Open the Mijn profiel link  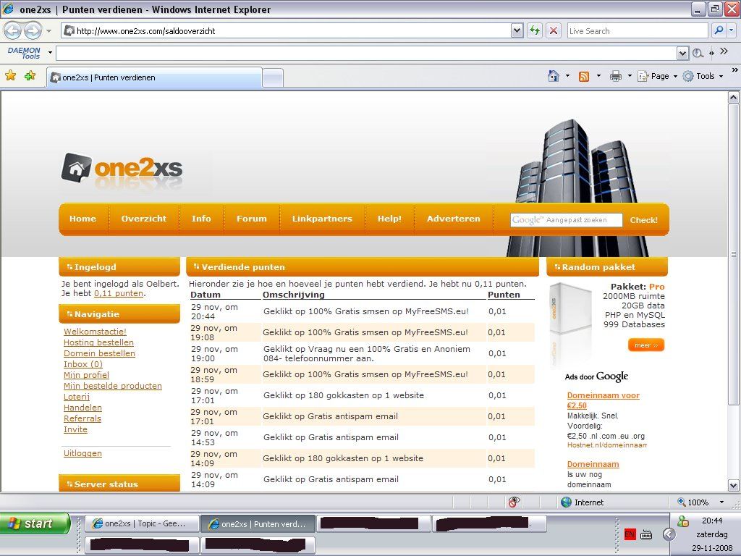pos(87,375)
